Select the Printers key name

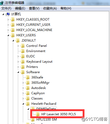coord(32,67)
